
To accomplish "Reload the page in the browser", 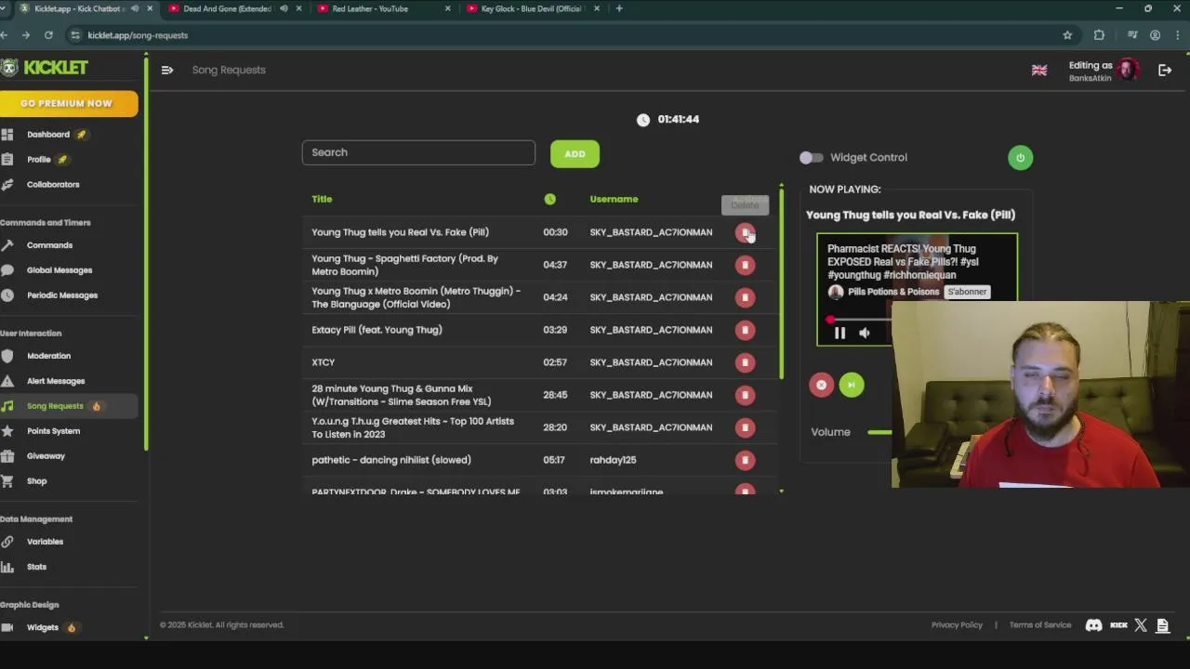I will click(x=48, y=35).
